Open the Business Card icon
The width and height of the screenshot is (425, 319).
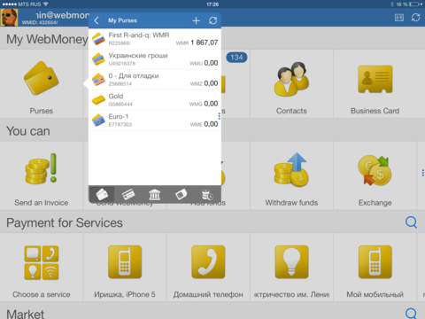[375, 79]
